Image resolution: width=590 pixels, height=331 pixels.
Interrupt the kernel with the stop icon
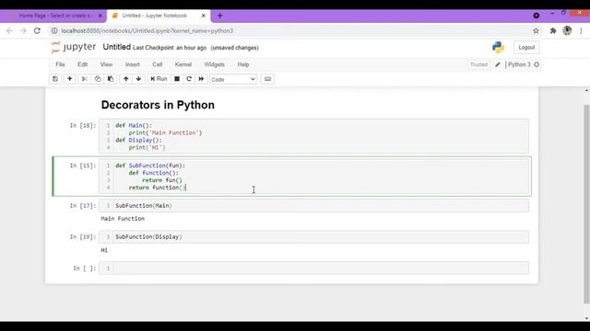[x=177, y=79]
